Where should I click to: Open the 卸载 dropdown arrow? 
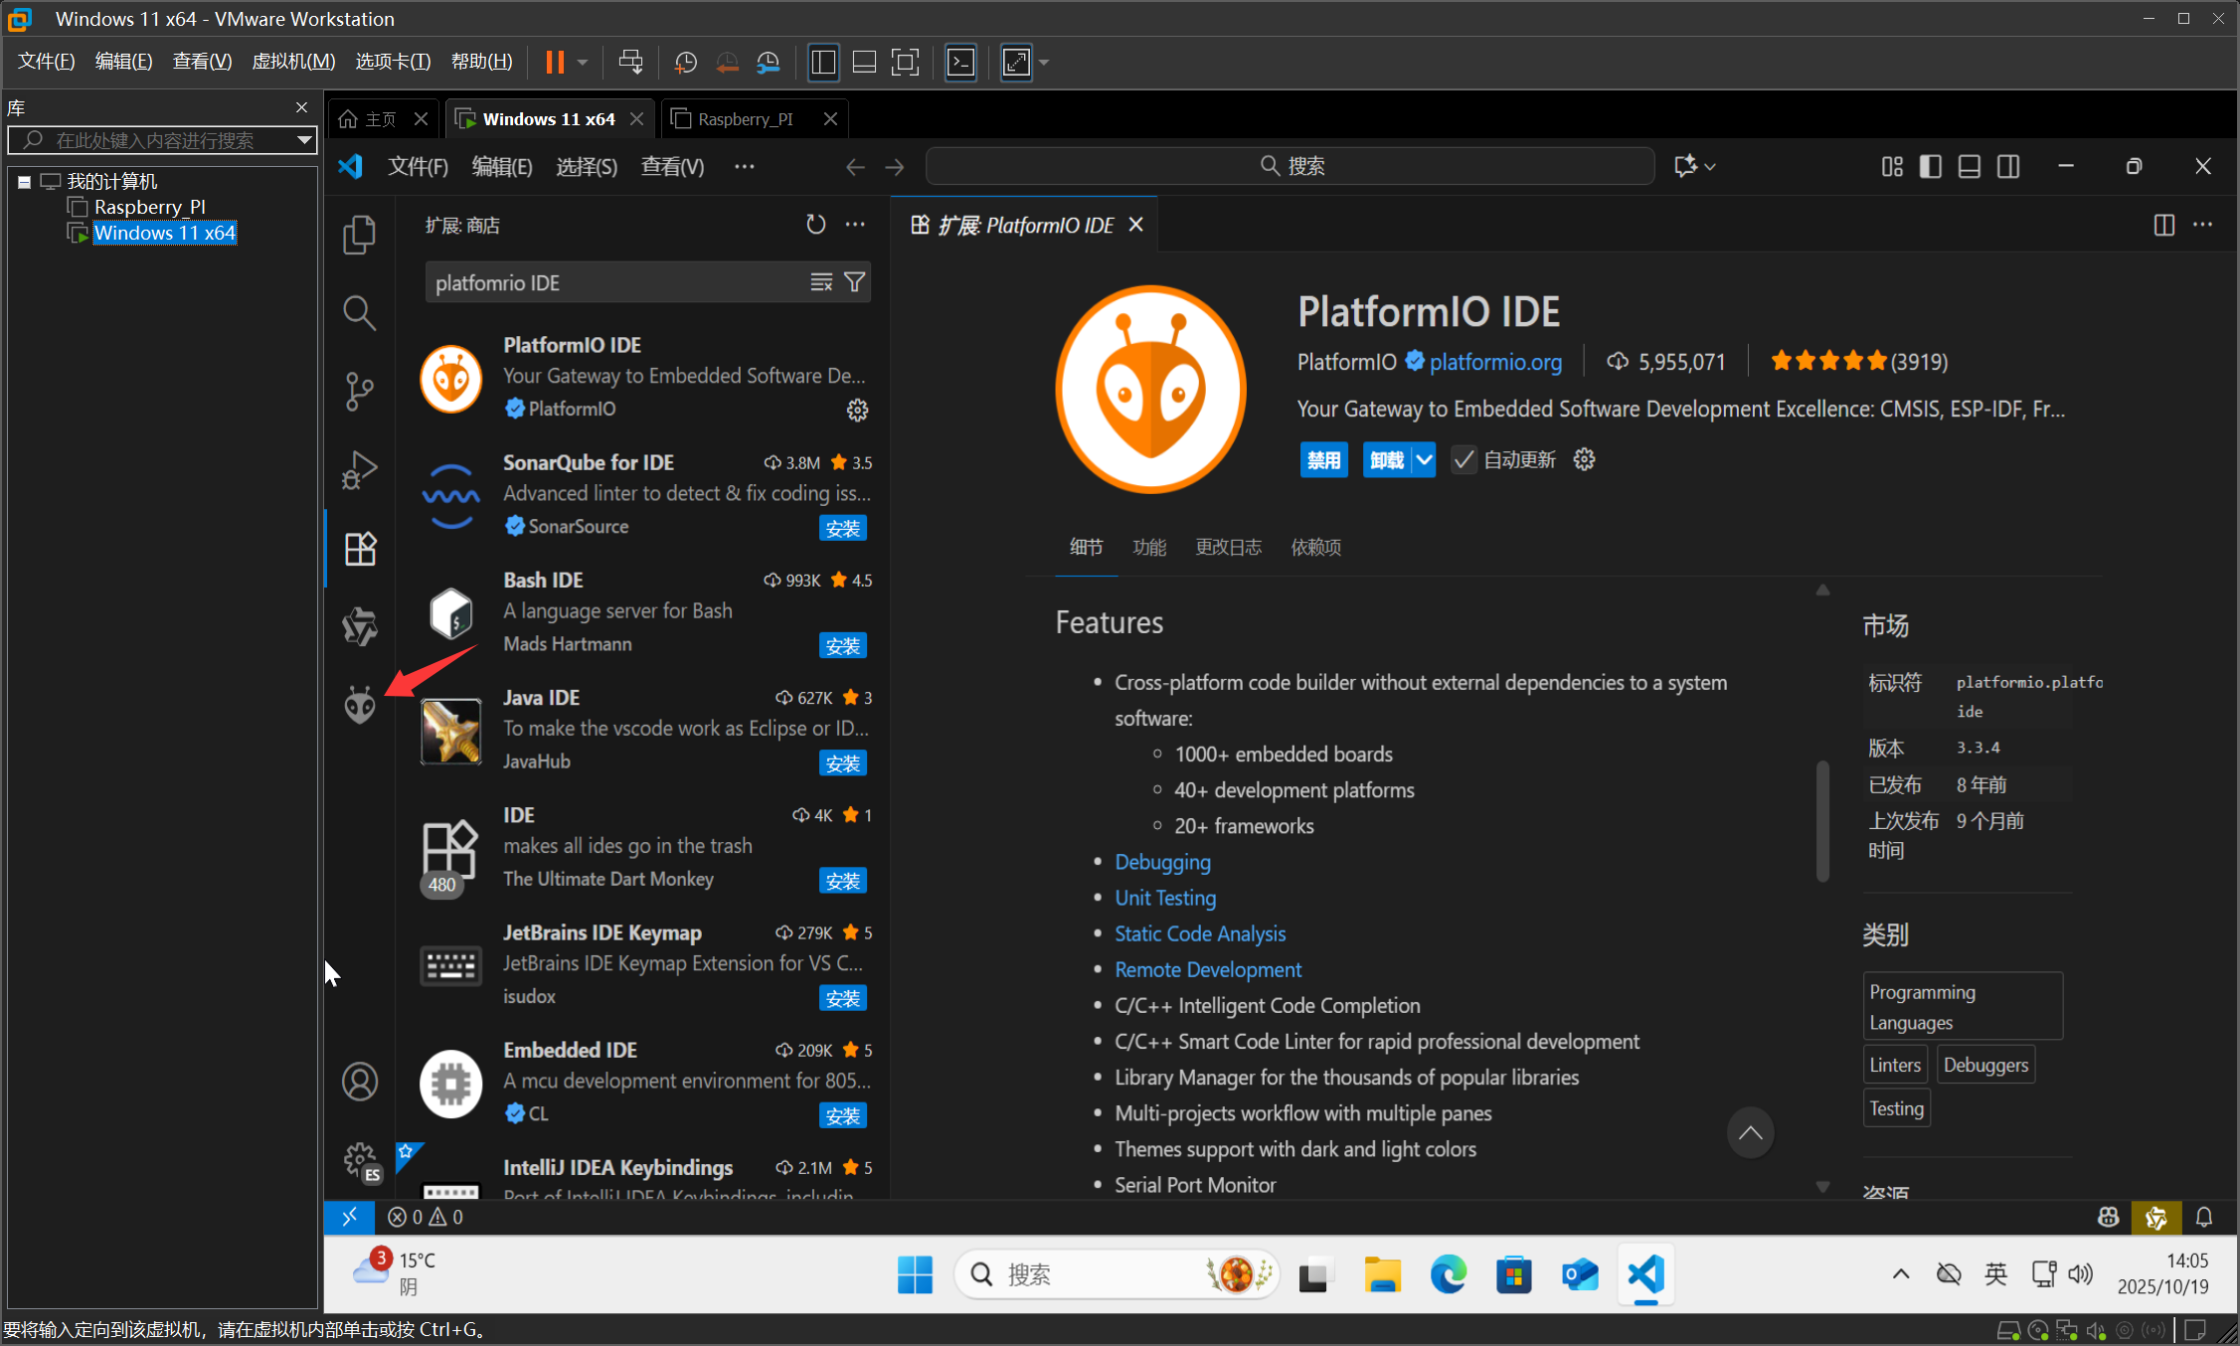click(x=1424, y=459)
